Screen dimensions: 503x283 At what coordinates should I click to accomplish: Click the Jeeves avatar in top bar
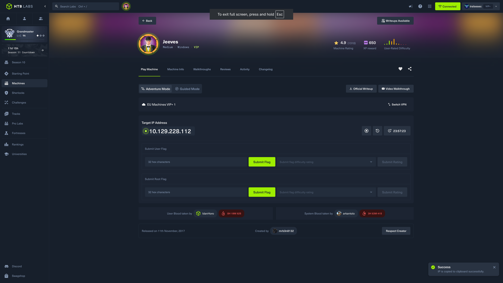(126, 6)
